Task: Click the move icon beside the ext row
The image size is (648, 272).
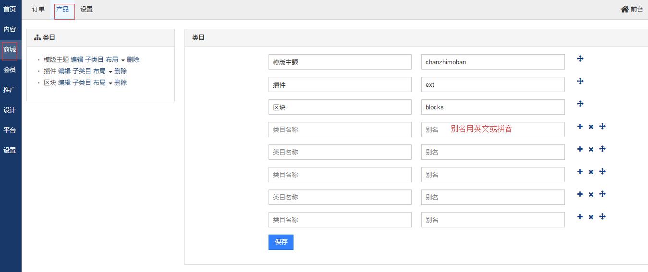Action: click(580, 81)
